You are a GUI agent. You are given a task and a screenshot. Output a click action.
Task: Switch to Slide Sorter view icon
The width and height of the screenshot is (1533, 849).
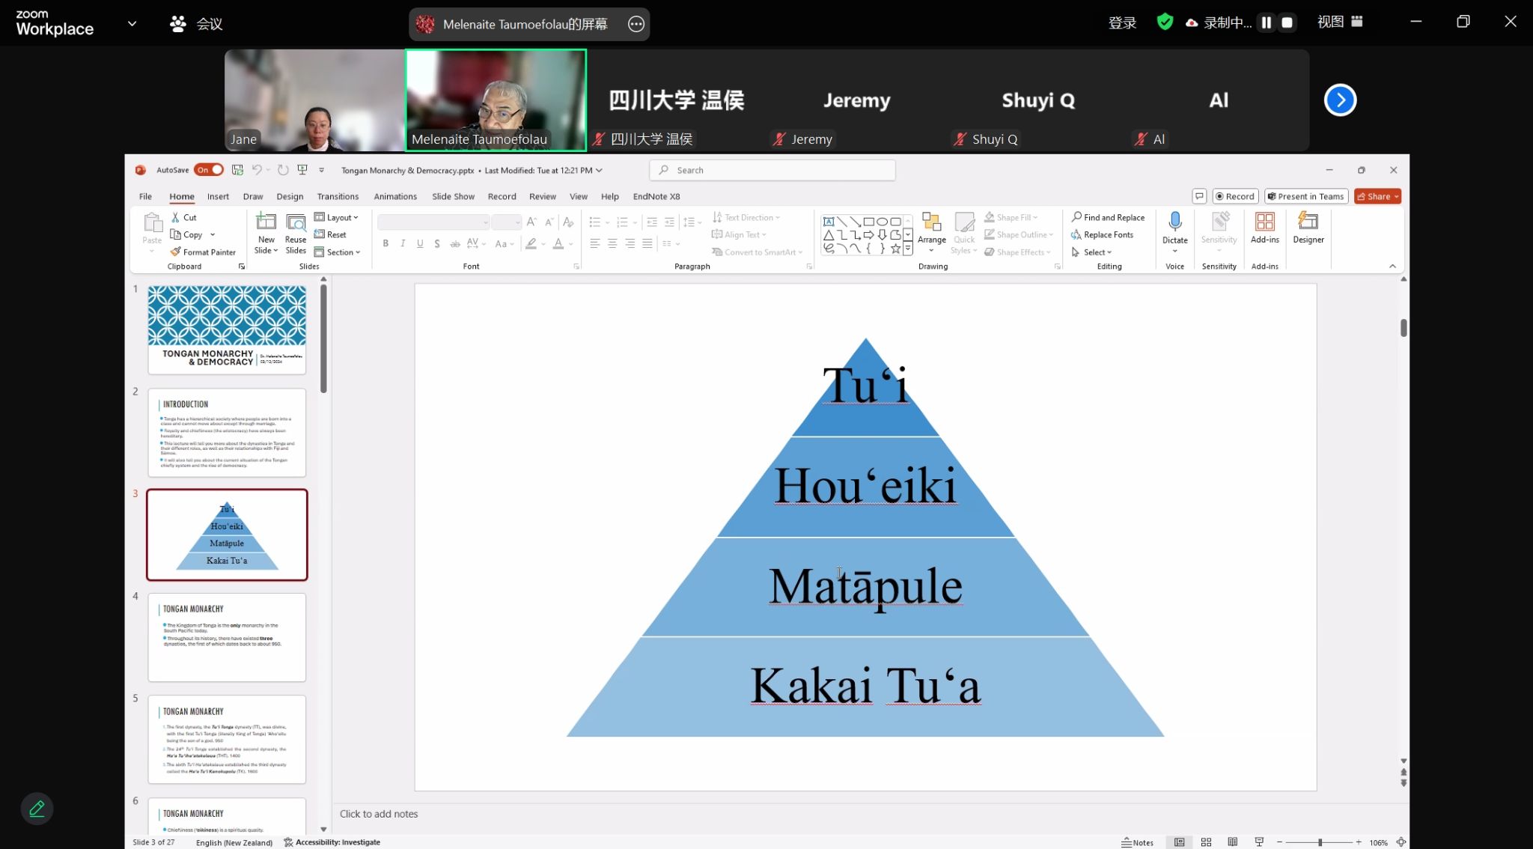[1206, 842]
